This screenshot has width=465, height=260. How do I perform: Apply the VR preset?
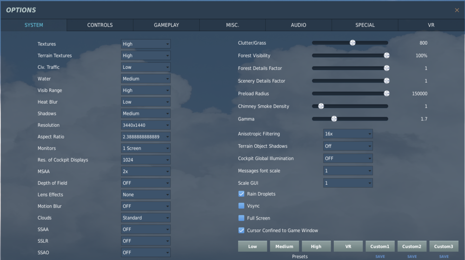348,247
